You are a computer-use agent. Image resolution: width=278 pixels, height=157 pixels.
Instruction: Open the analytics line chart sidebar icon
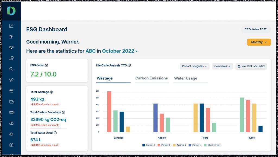(11, 26)
